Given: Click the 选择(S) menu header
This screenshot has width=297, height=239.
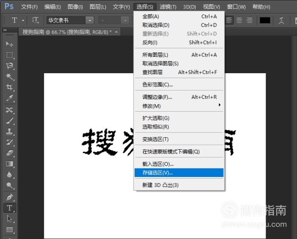Looking at the screenshot, I should 145,7.
